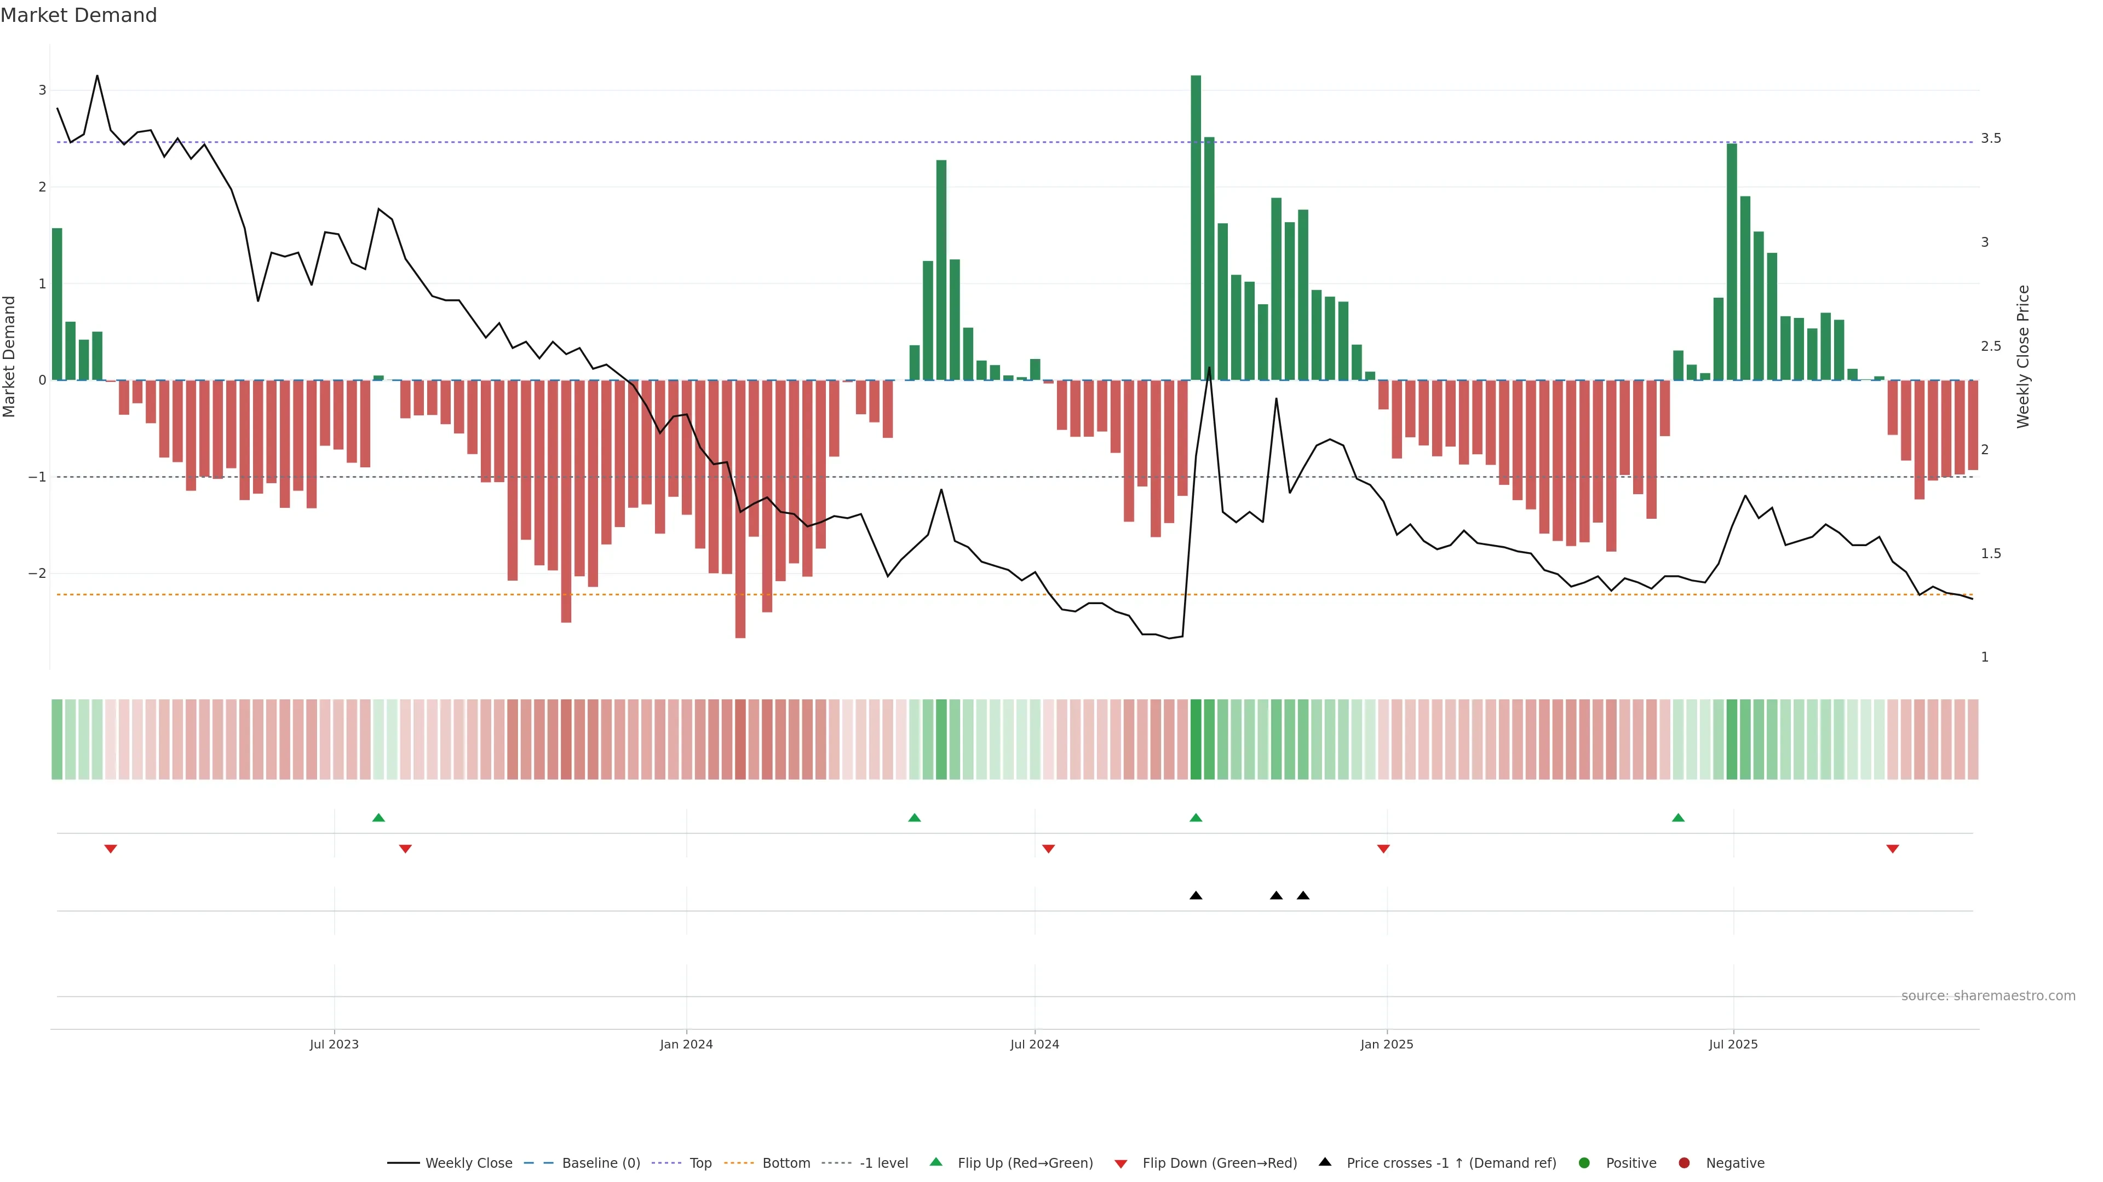
Task: Click the first green flip-up marker after Jul 2023
Action: click(x=378, y=818)
